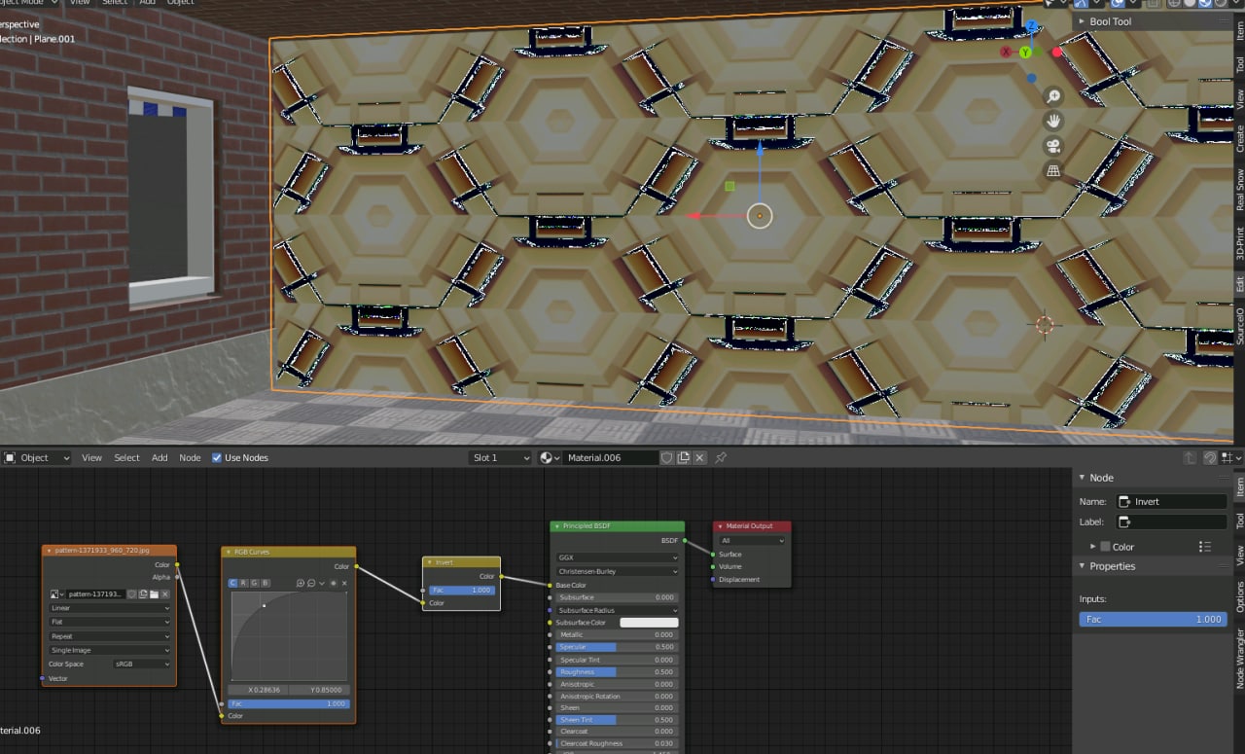Switch perspective/orthographic with the grid icon
The image size is (1245, 754).
[1052, 171]
